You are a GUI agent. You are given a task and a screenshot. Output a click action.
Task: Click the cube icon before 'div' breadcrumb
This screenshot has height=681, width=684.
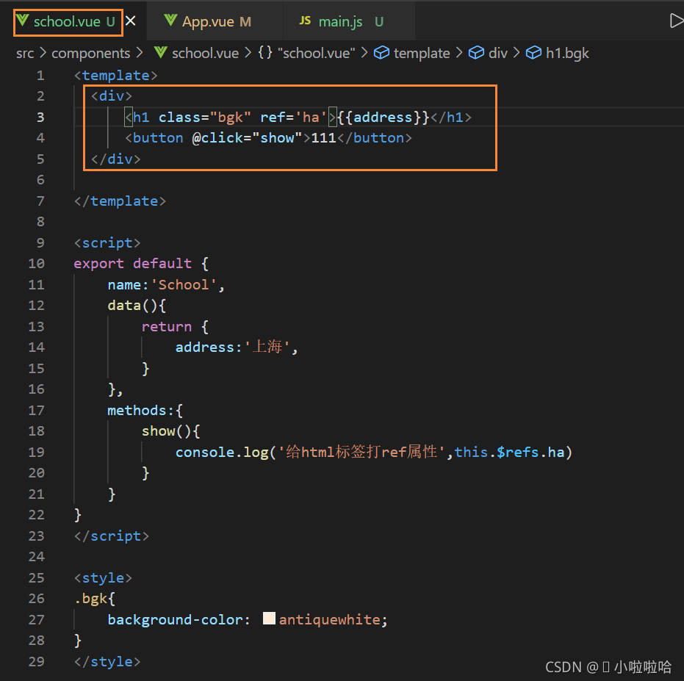pyautogui.click(x=476, y=53)
